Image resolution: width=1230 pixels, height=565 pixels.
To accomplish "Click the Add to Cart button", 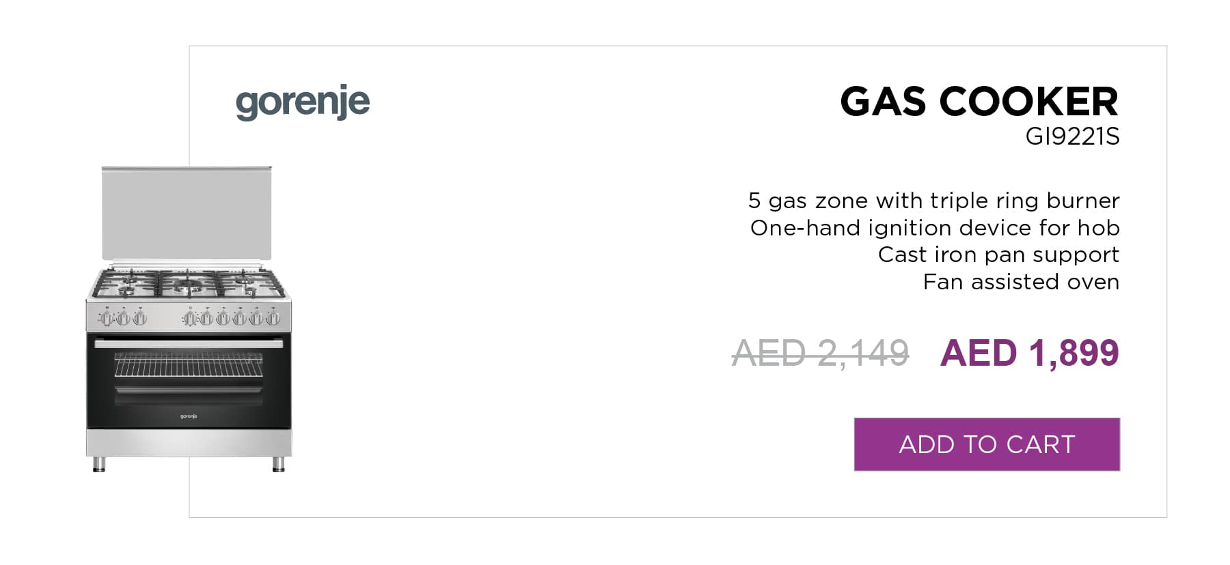I will tap(987, 444).
